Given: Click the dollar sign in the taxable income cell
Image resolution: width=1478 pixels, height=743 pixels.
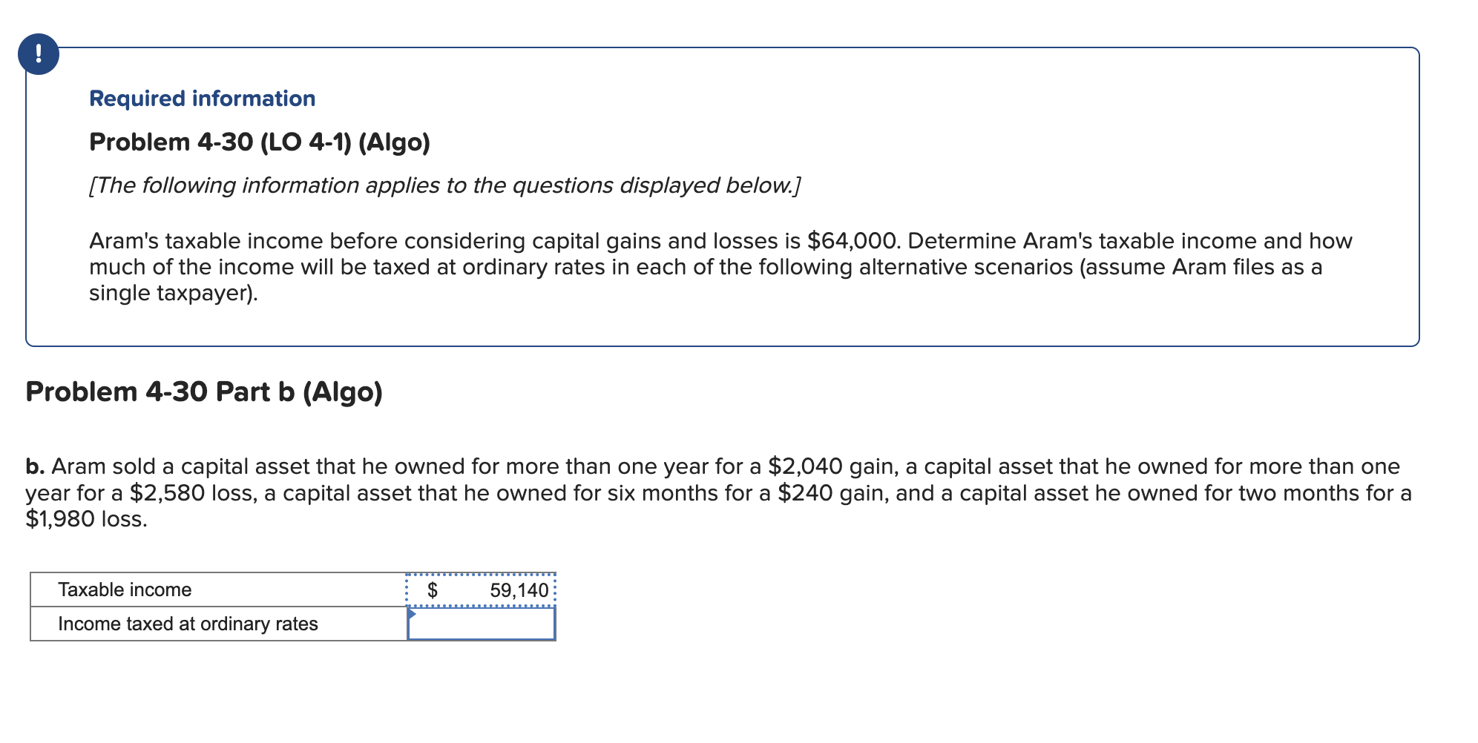Looking at the screenshot, I should click(433, 590).
